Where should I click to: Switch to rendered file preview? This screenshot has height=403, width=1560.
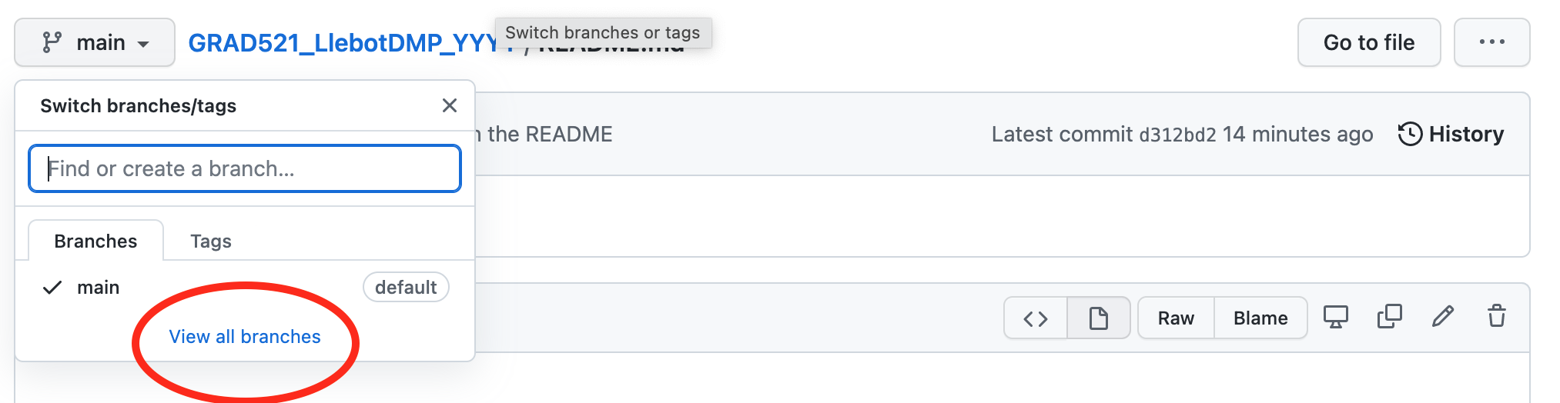click(x=1099, y=318)
